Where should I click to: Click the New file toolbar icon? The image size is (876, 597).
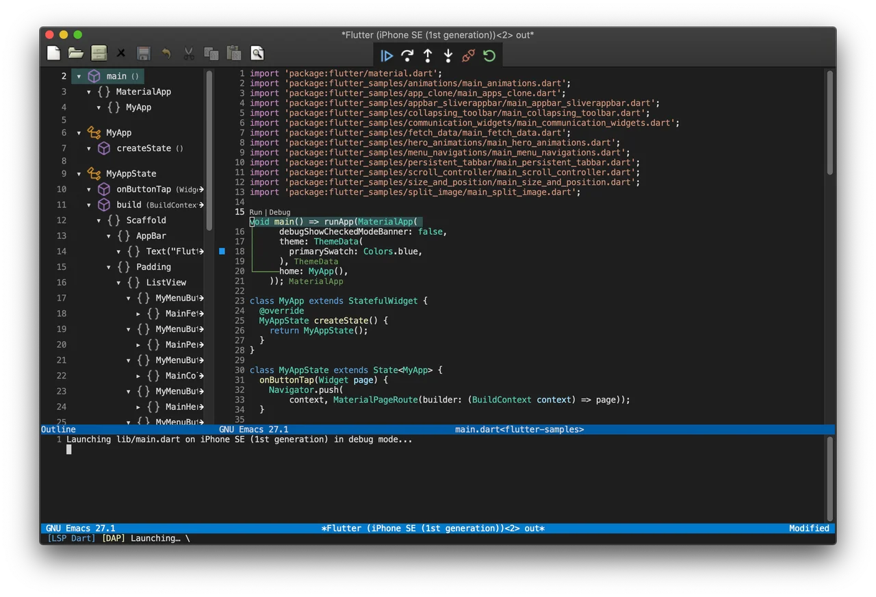click(54, 53)
